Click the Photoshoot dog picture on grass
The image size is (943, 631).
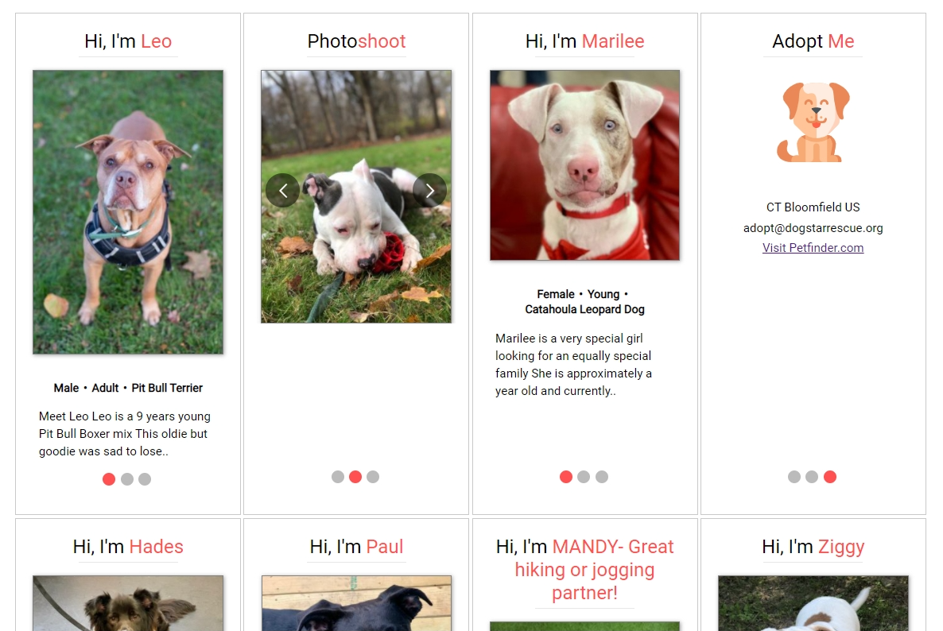pos(356,196)
